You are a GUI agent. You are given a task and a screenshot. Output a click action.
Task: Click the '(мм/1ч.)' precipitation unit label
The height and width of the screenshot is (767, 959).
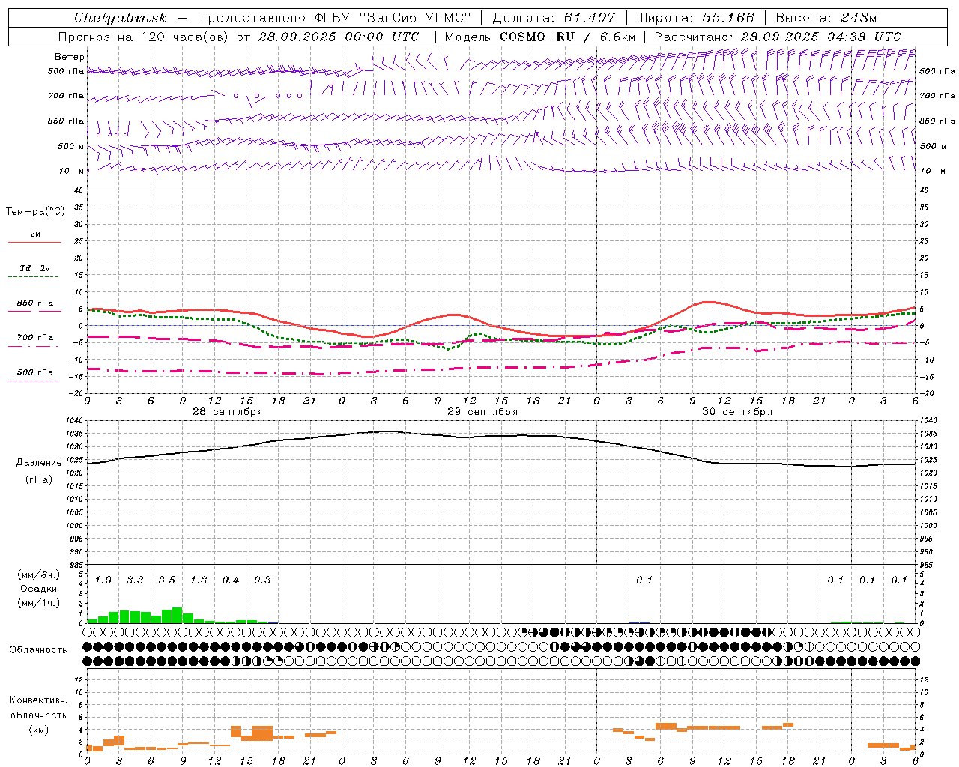click(38, 603)
